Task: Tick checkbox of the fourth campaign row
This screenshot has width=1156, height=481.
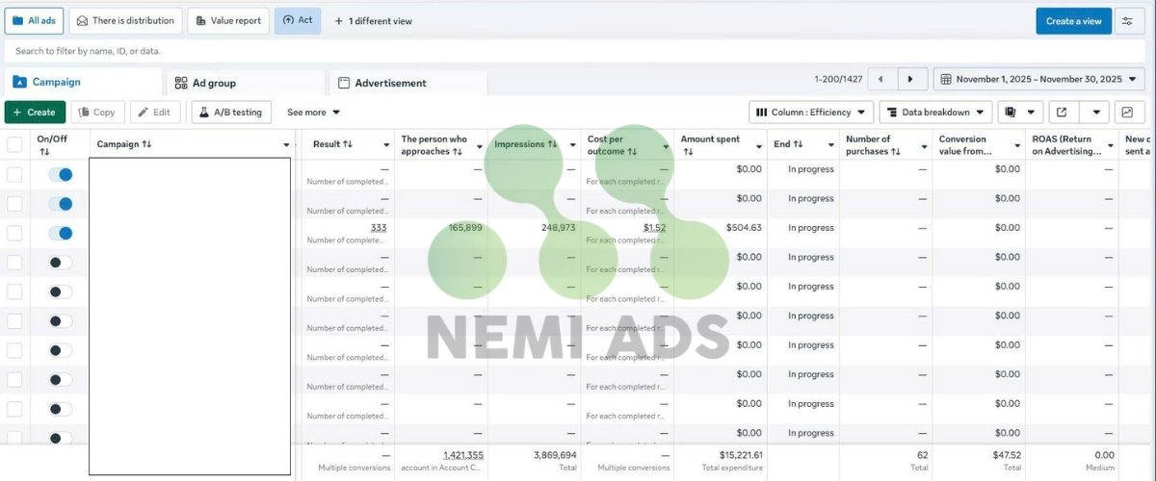Action: coord(14,263)
